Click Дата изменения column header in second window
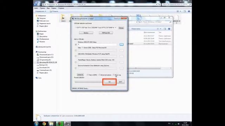Screen dimensions: 225x126 point(149,33)
